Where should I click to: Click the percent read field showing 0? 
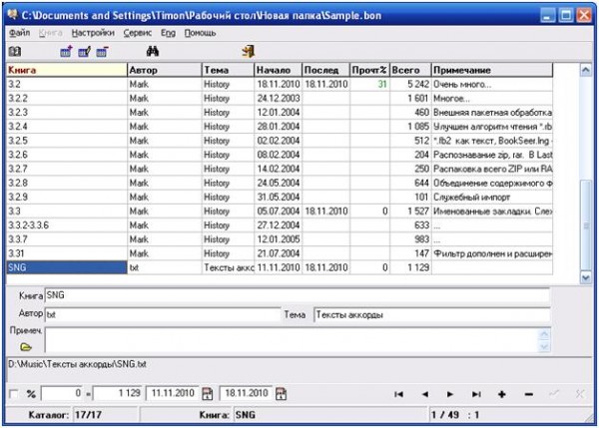pyautogui.click(x=62, y=393)
